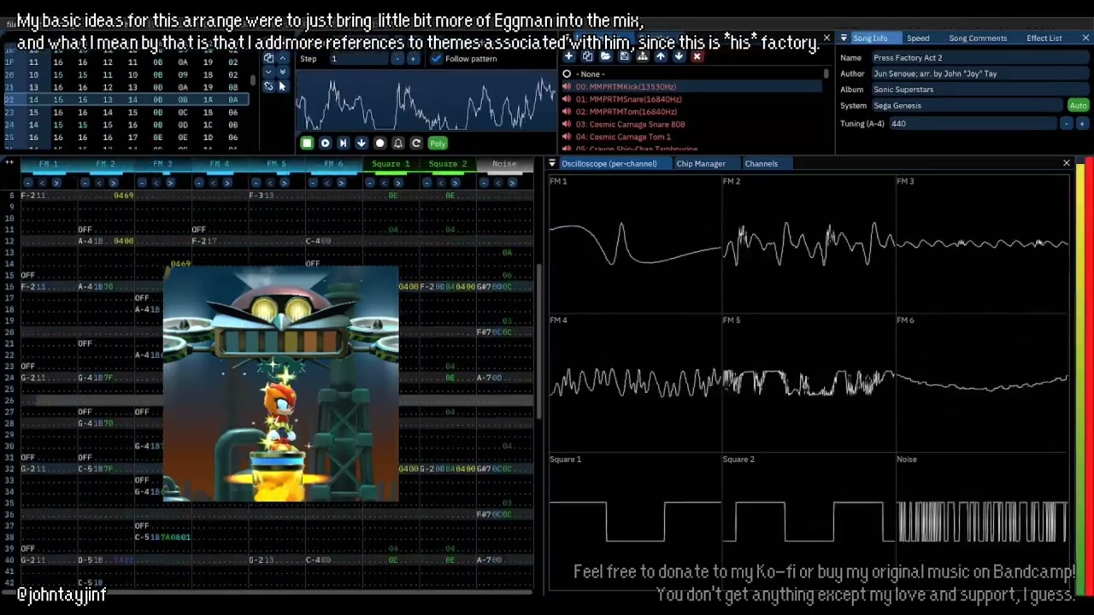Expand all channels with the ++ button

click(x=9, y=164)
